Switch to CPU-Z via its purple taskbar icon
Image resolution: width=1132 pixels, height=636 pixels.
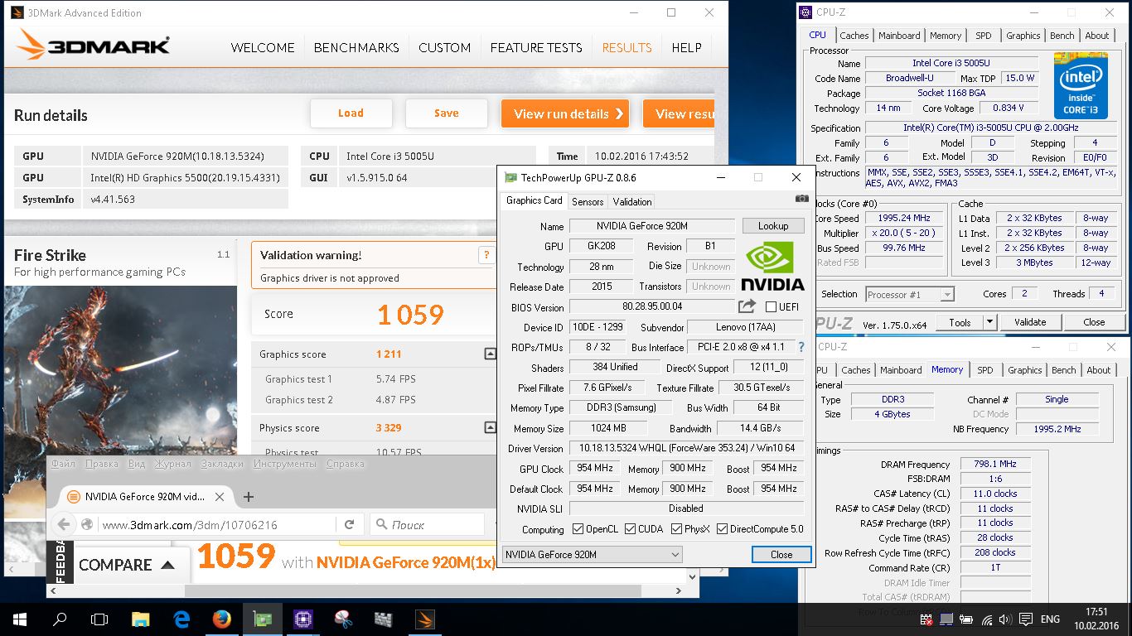[302, 619]
